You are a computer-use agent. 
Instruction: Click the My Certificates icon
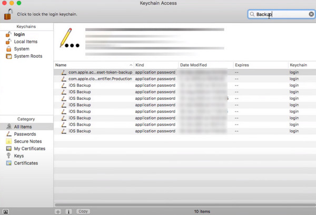click(8, 148)
